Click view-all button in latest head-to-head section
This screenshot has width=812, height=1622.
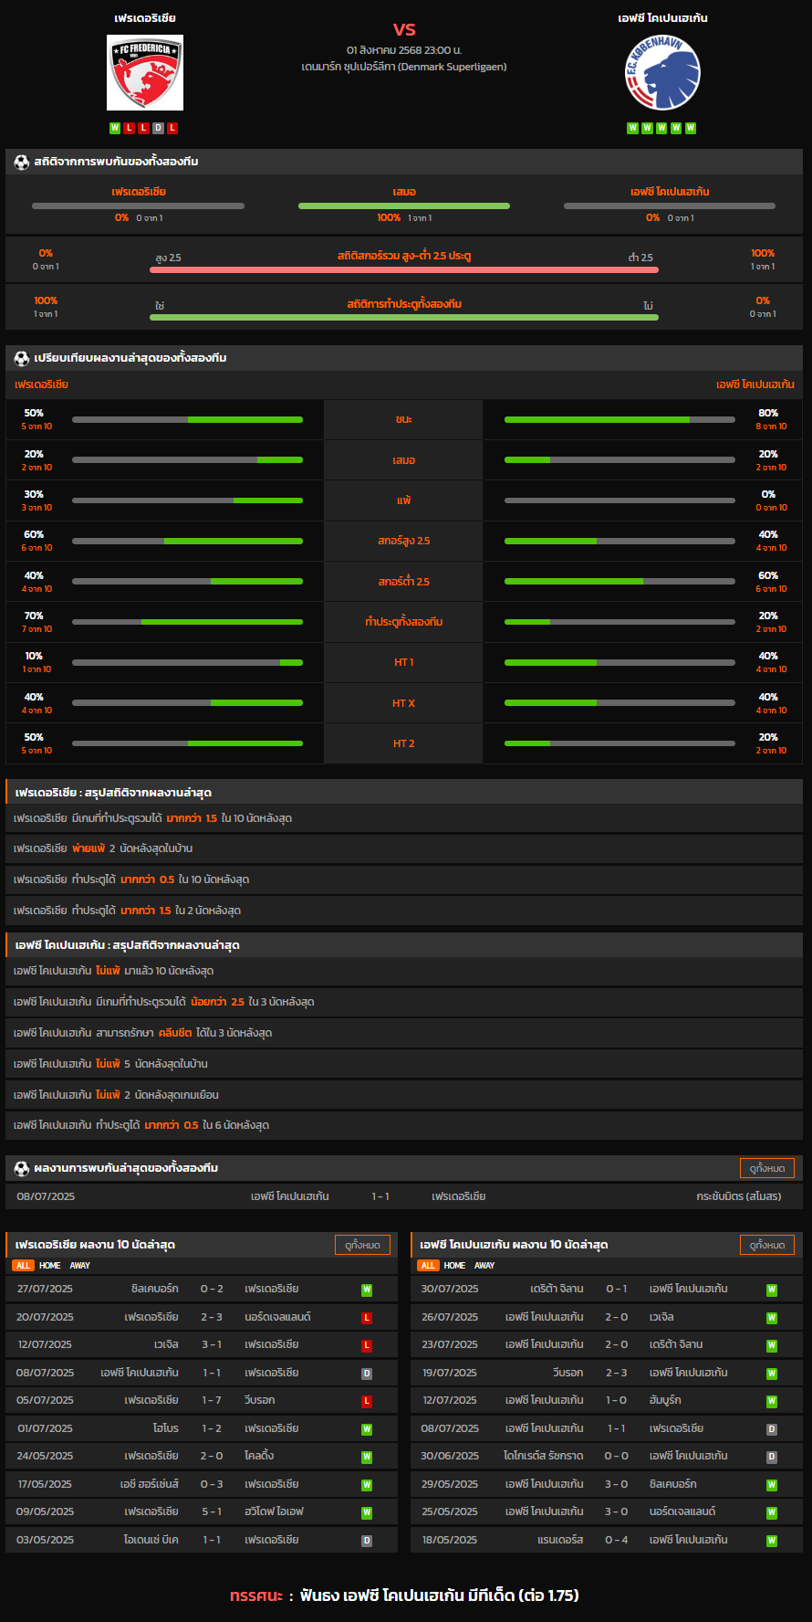(x=767, y=1168)
